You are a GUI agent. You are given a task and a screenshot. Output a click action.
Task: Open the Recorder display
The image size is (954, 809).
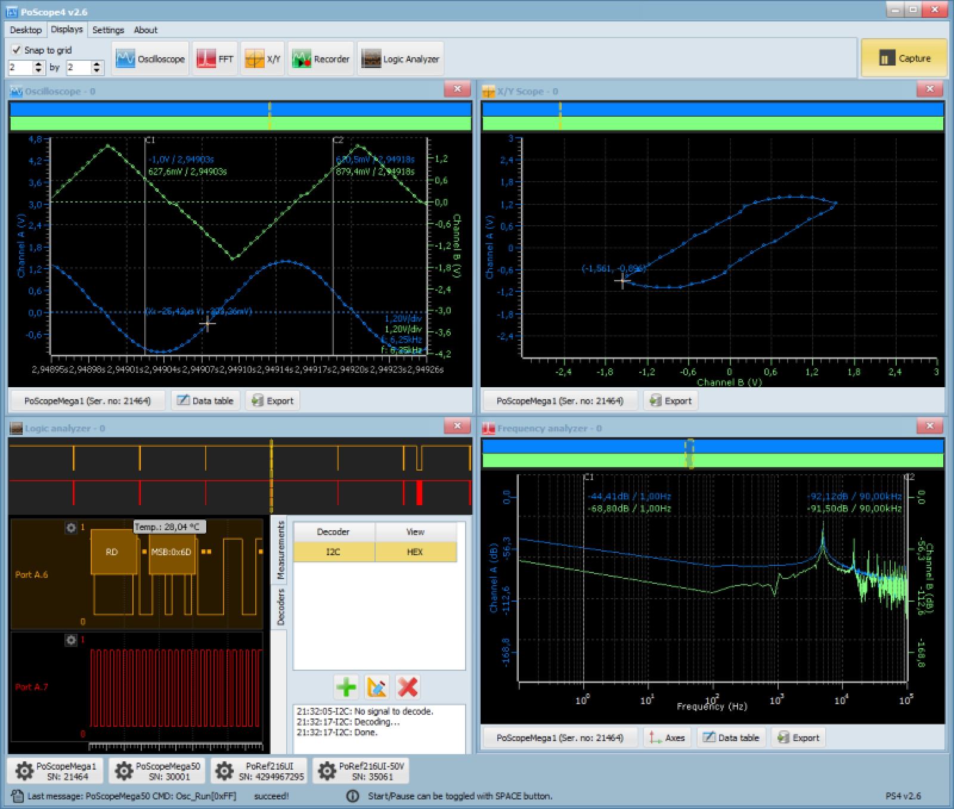pyautogui.click(x=321, y=59)
